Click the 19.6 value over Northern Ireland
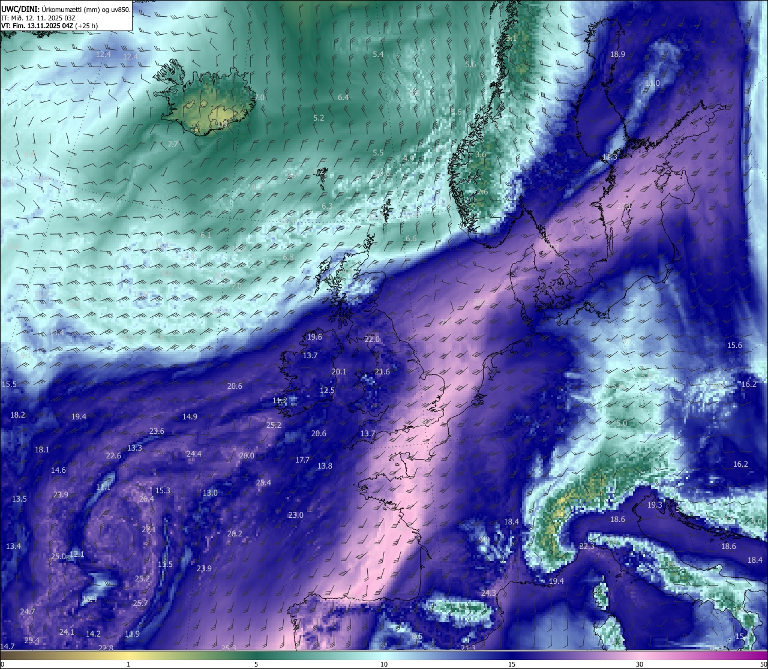 pyautogui.click(x=314, y=337)
